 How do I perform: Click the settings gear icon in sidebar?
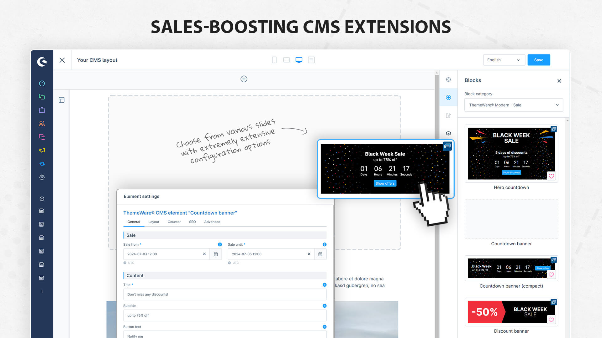point(41,177)
